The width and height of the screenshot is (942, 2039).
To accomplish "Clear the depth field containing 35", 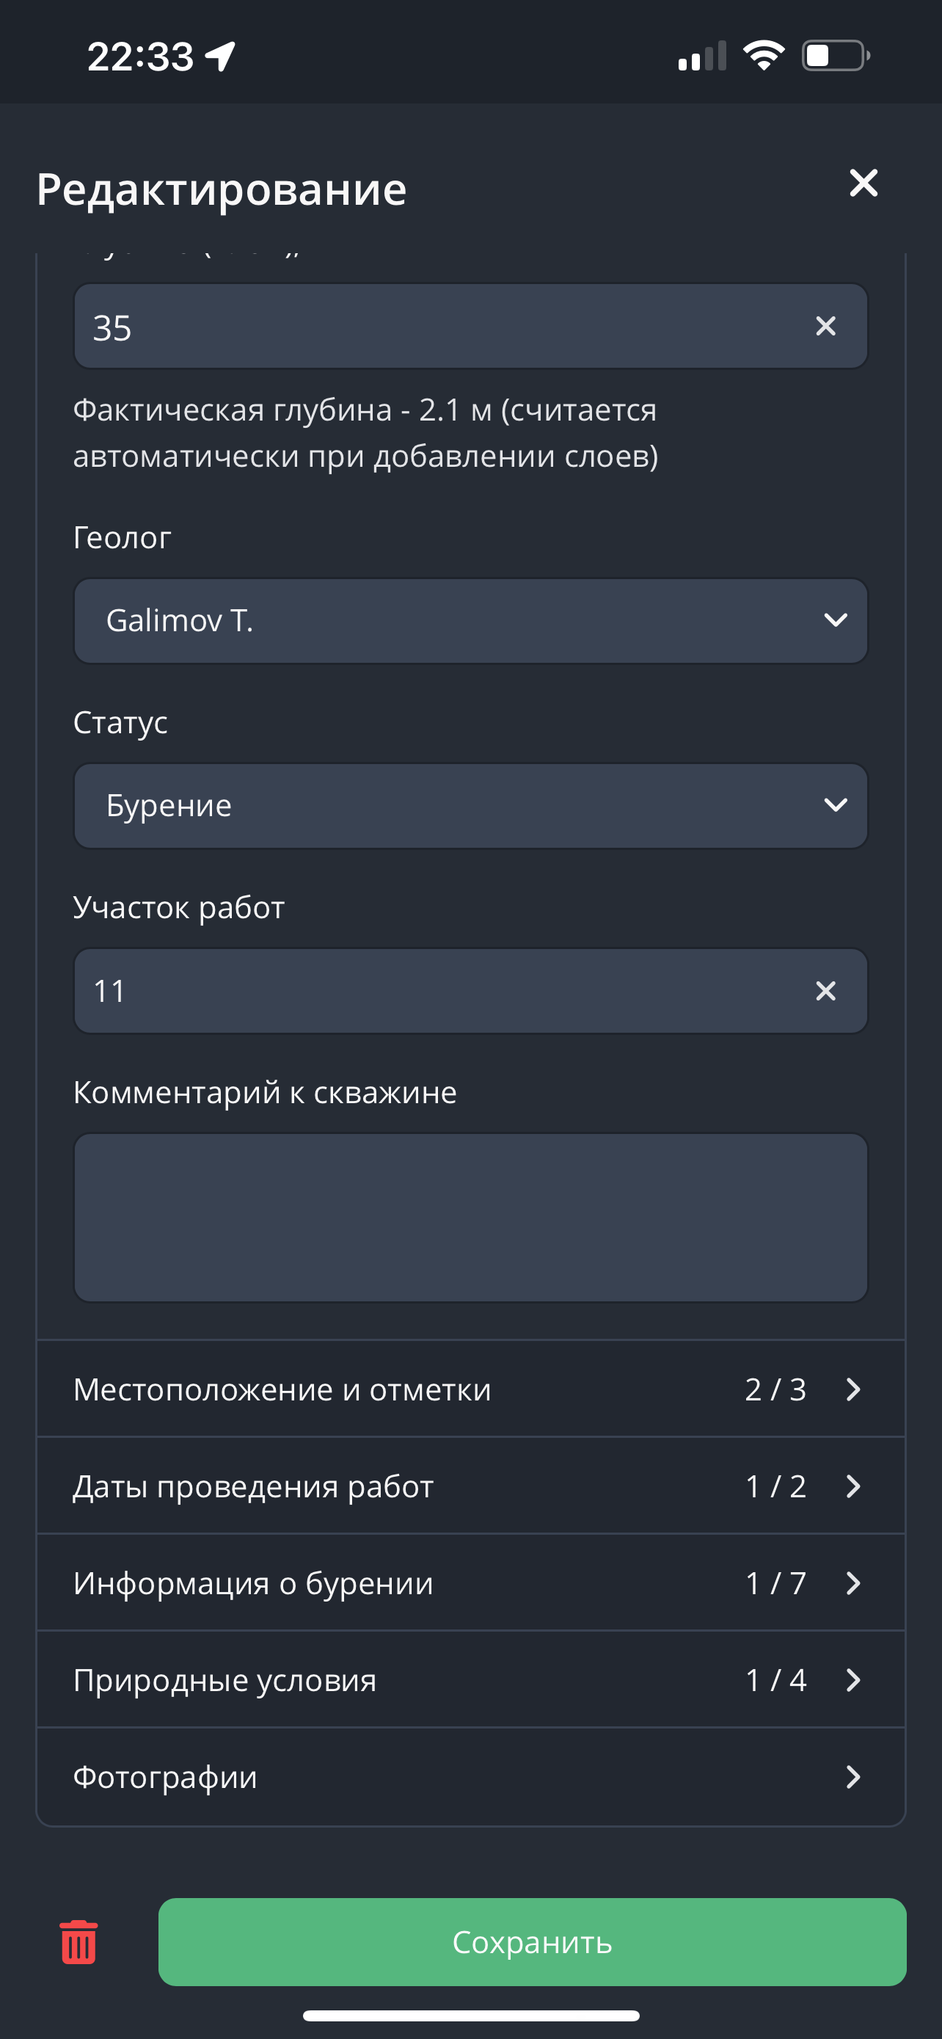I will (825, 326).
